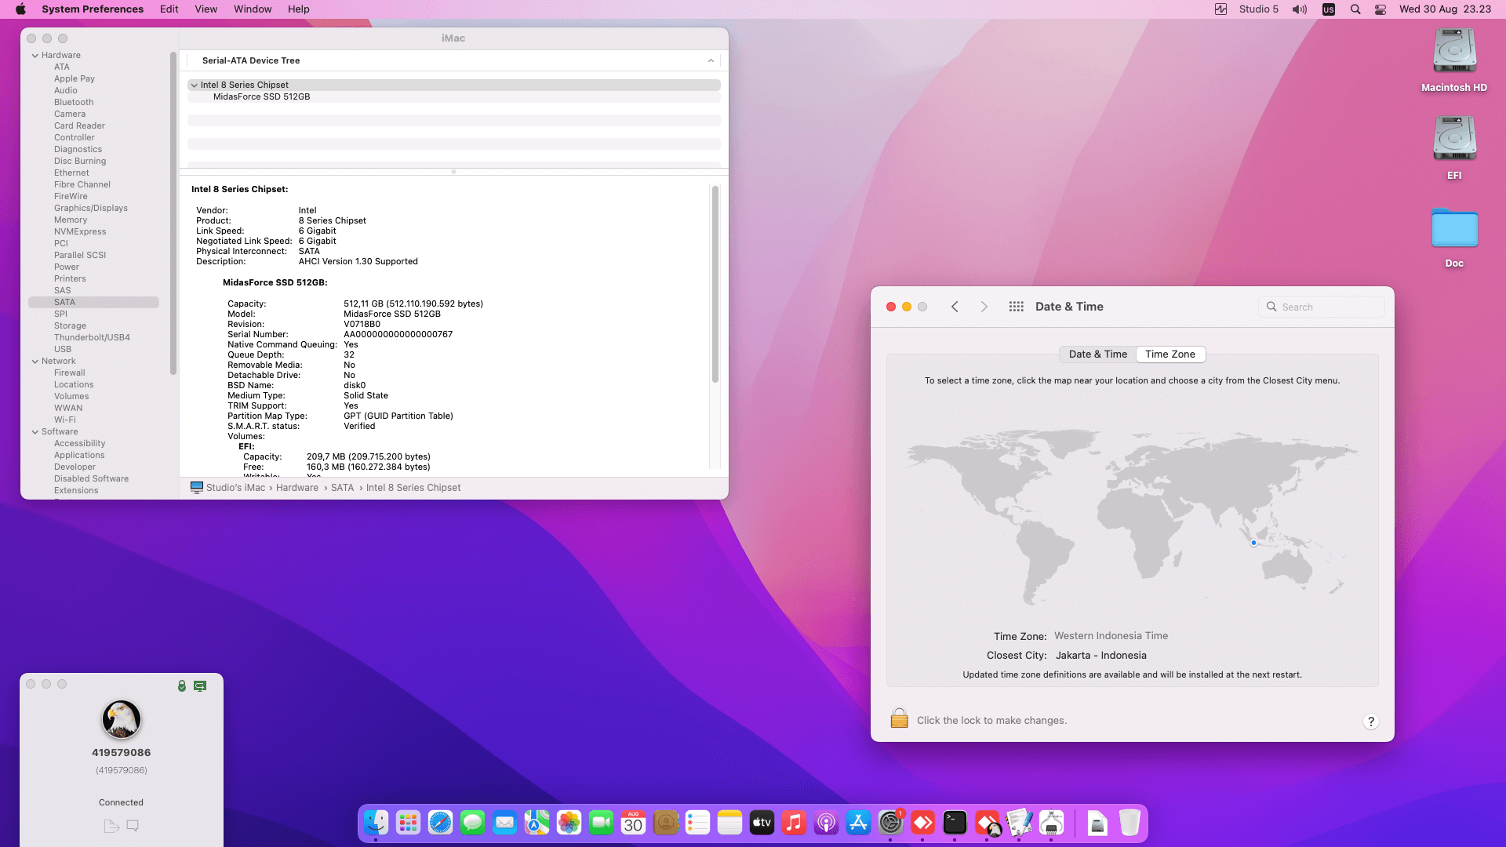Open chat bubble icon in AnyDesk window
The height and width of the screenshot is (847, 1506).
[x=133, y=826]
